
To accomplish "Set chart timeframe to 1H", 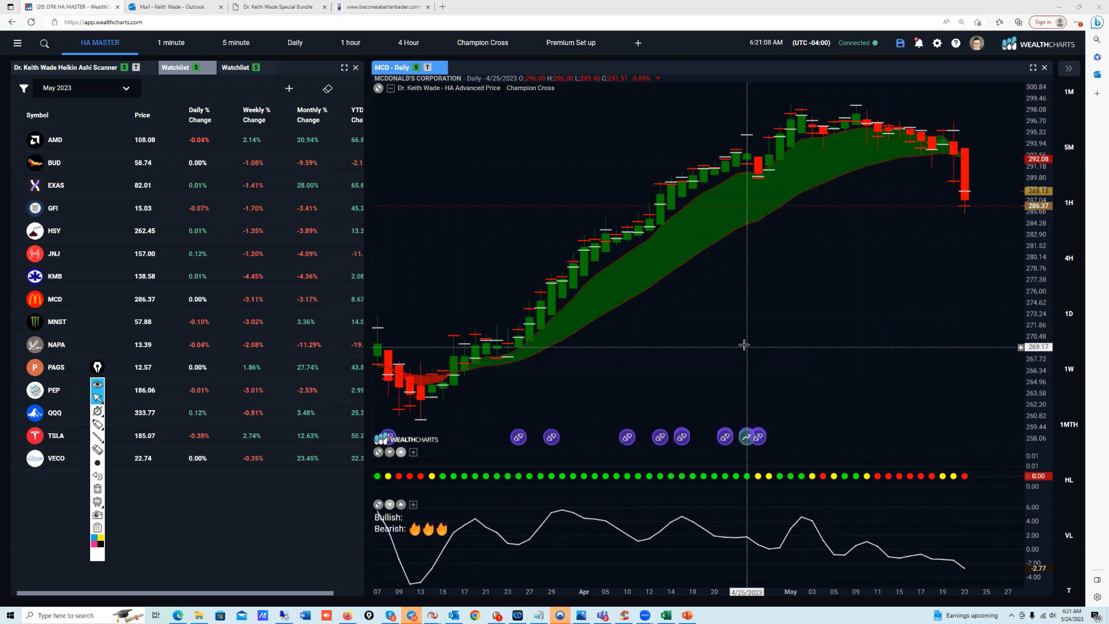I will point(1069,203).
